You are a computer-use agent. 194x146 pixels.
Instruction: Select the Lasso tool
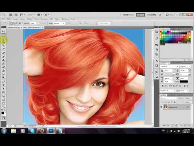click(3, 39)
